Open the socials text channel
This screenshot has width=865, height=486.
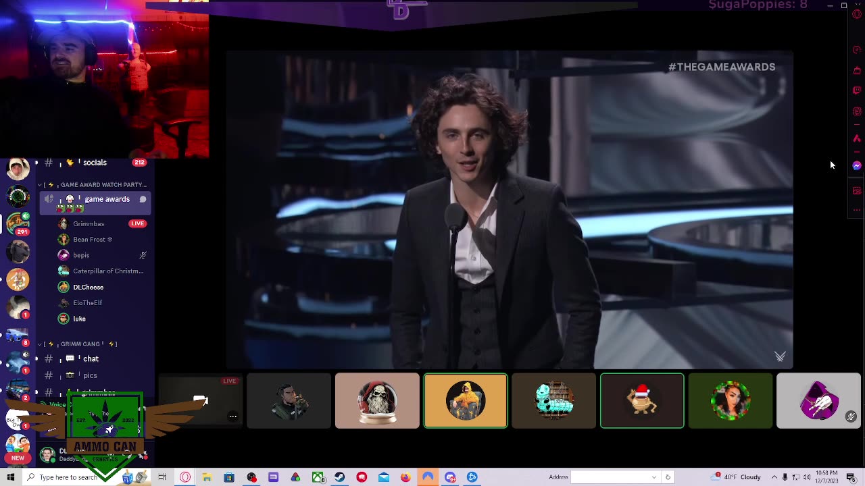point(95,163)
